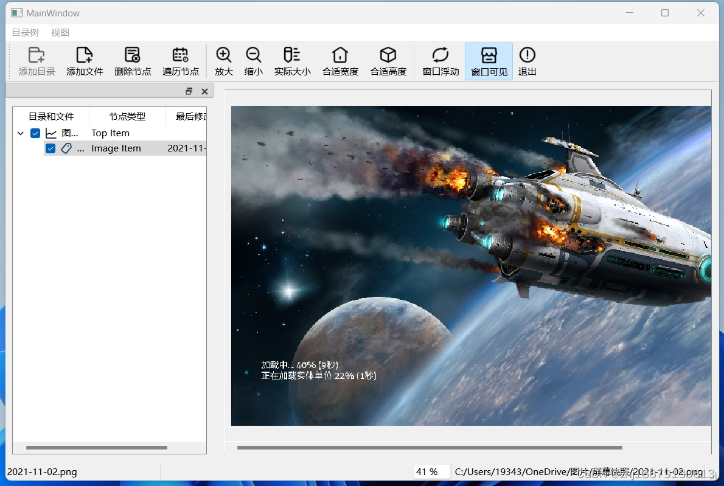The image size is (724, 486).
Task: Maximize the MainWindow
Action: tap(665, 13)
